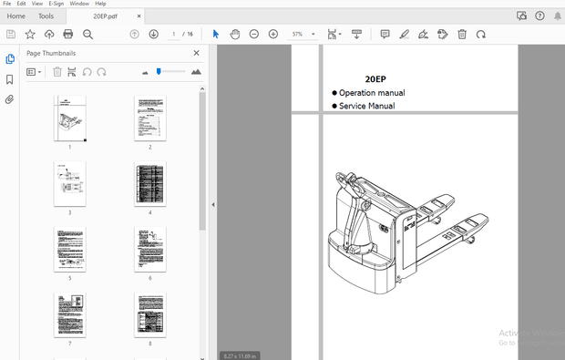
Task: Delete selected pages in thumbnails panel
Action: pyautogui.click(x=57, y=72)
